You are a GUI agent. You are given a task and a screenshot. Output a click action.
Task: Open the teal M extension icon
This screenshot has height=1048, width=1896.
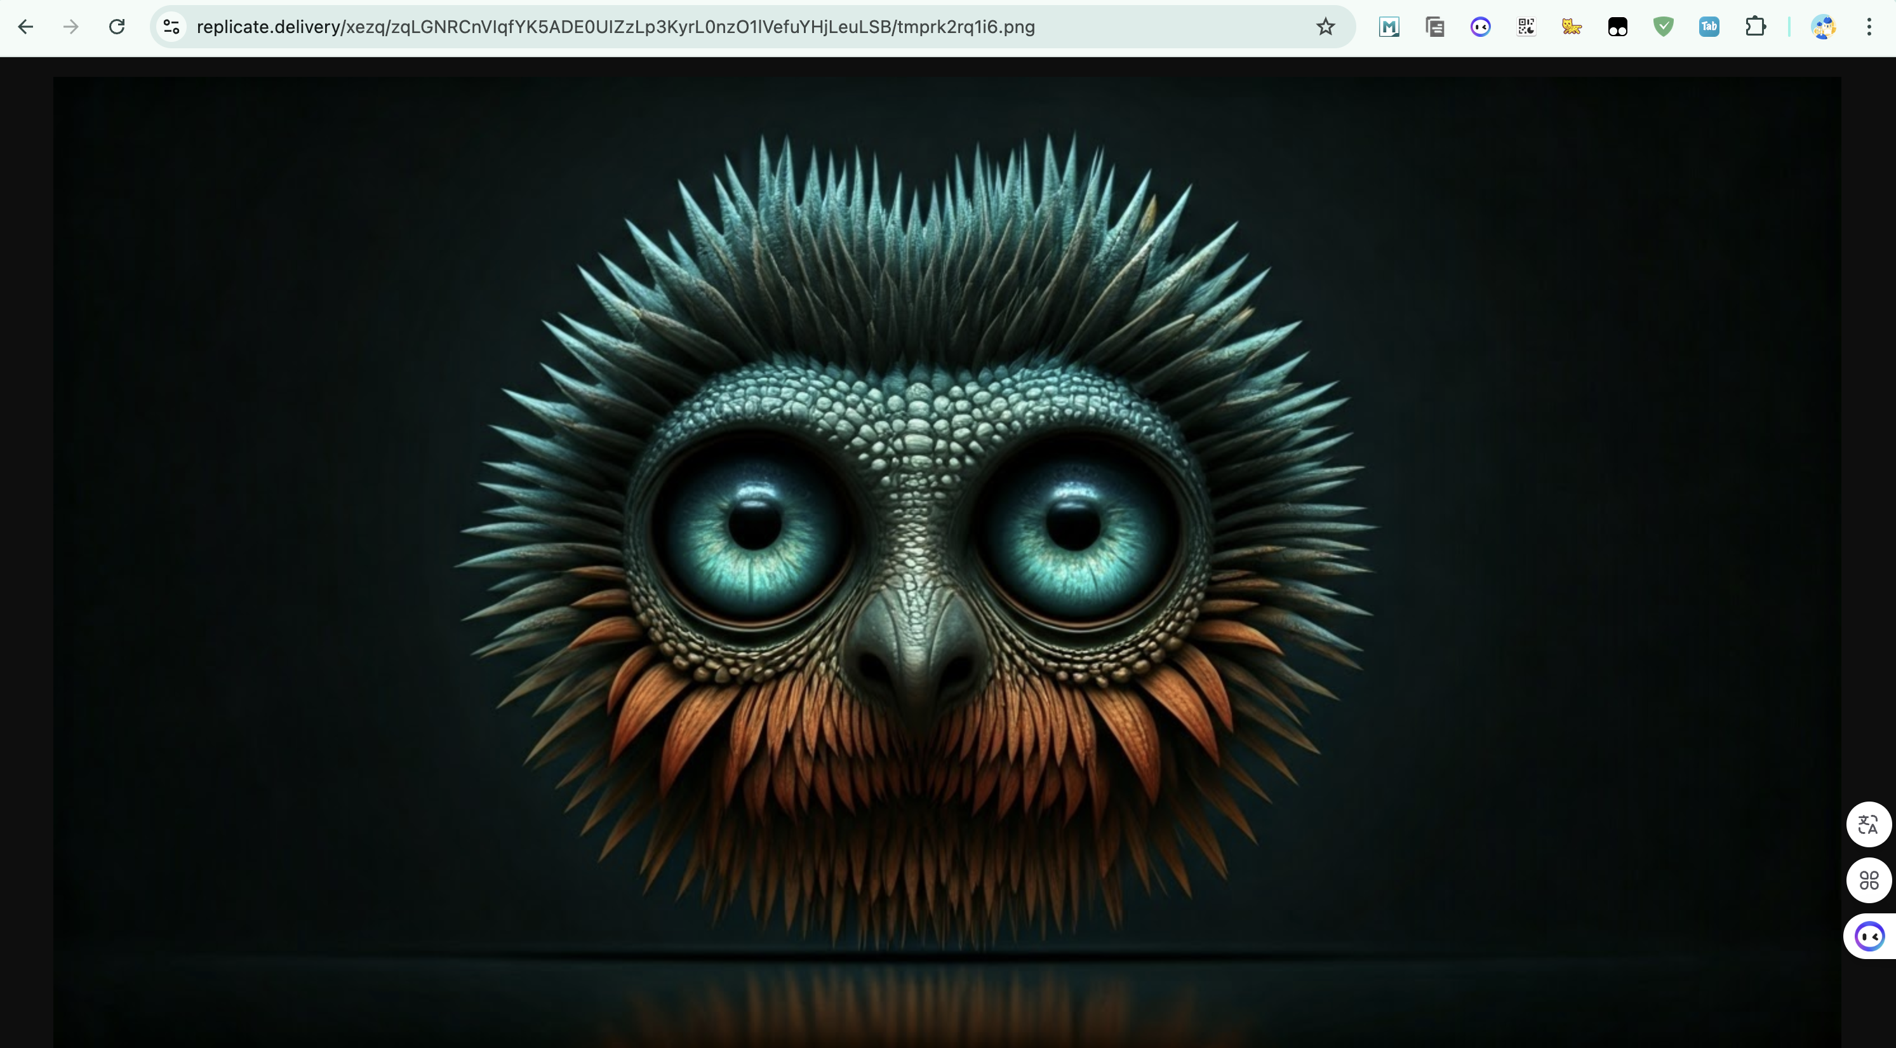coord(1389,27)
